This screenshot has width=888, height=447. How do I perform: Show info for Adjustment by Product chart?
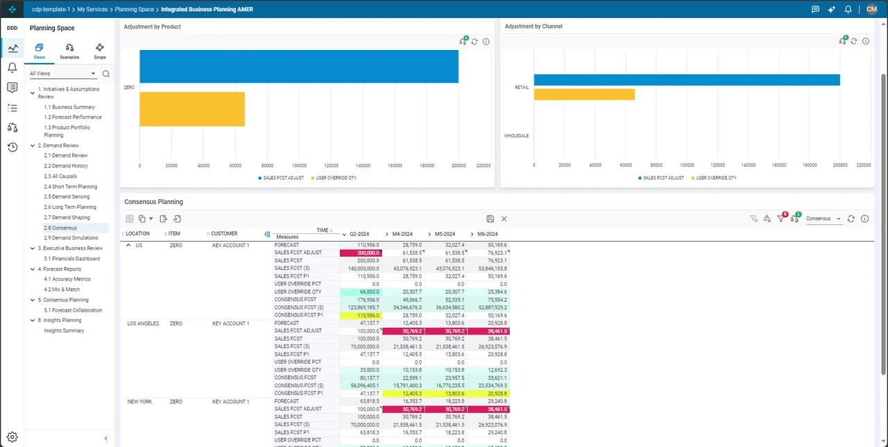click(x=486, y=42)
